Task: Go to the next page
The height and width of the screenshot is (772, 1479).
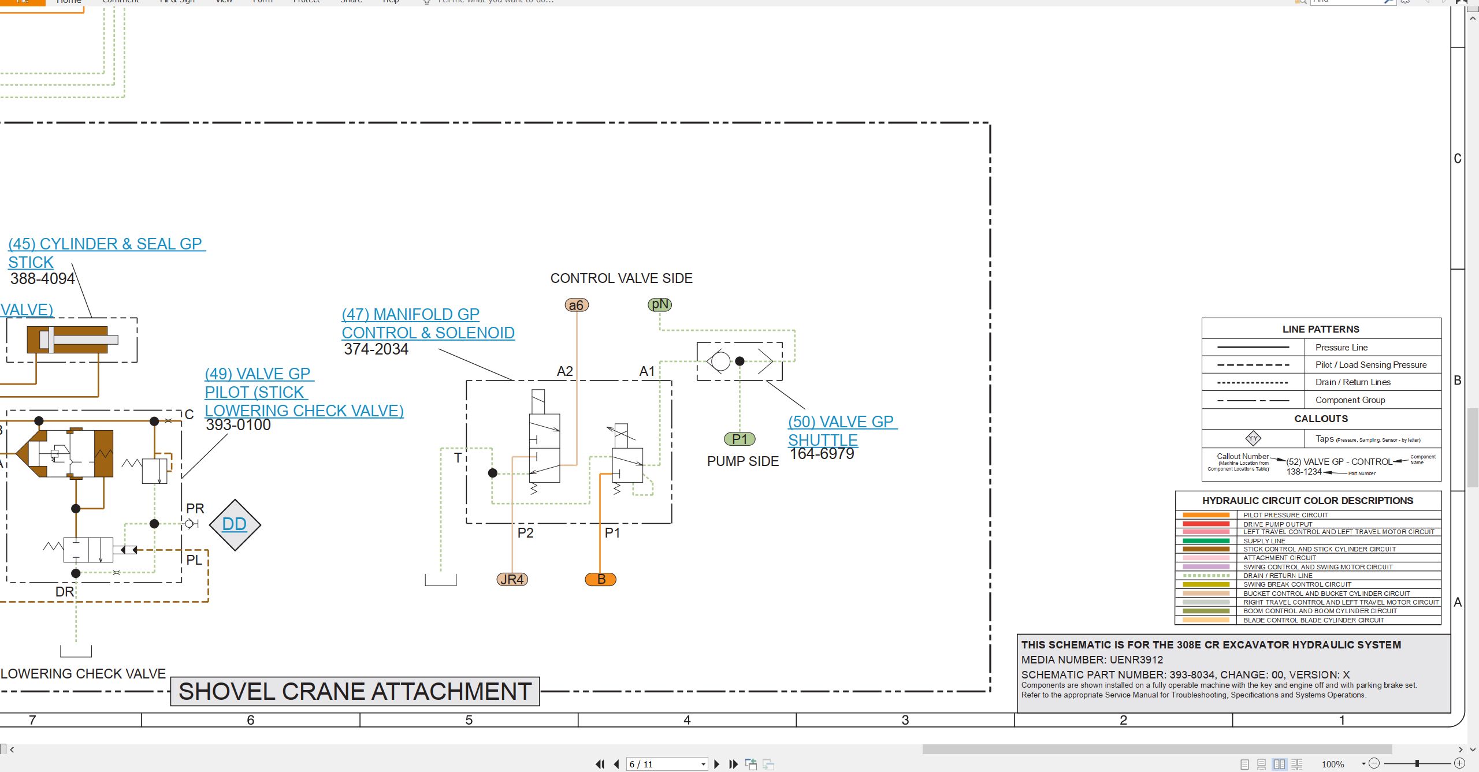Action: pyautogui.click(x=717, y=764)
